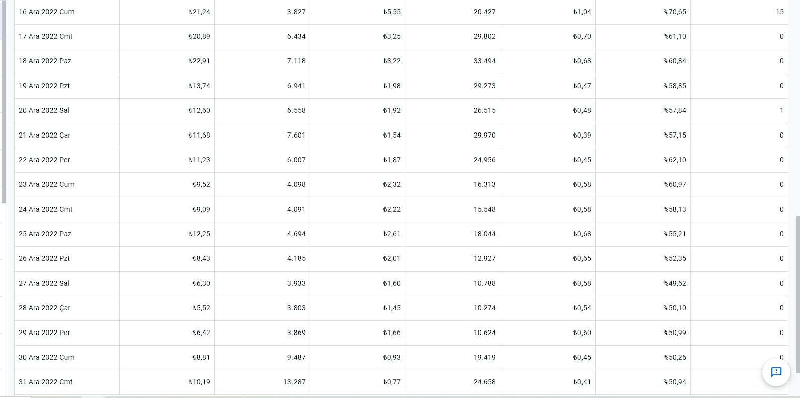Click the vertical scrollbar on right edge
This screenshot has height=398, width=800.
798,295
